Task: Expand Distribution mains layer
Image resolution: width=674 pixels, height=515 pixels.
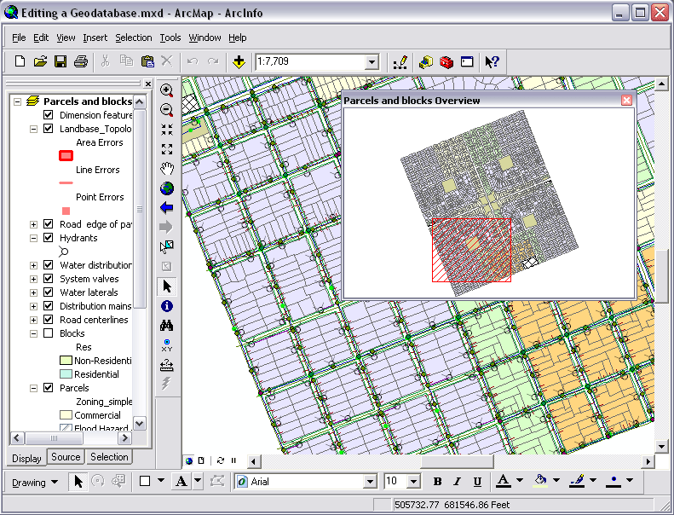Action: point(33,306)
